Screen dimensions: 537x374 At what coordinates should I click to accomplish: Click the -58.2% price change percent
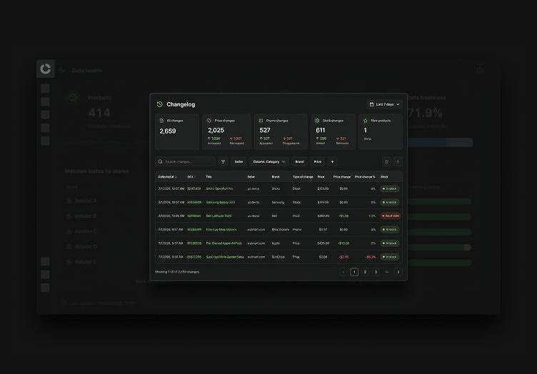pos(370,257)
